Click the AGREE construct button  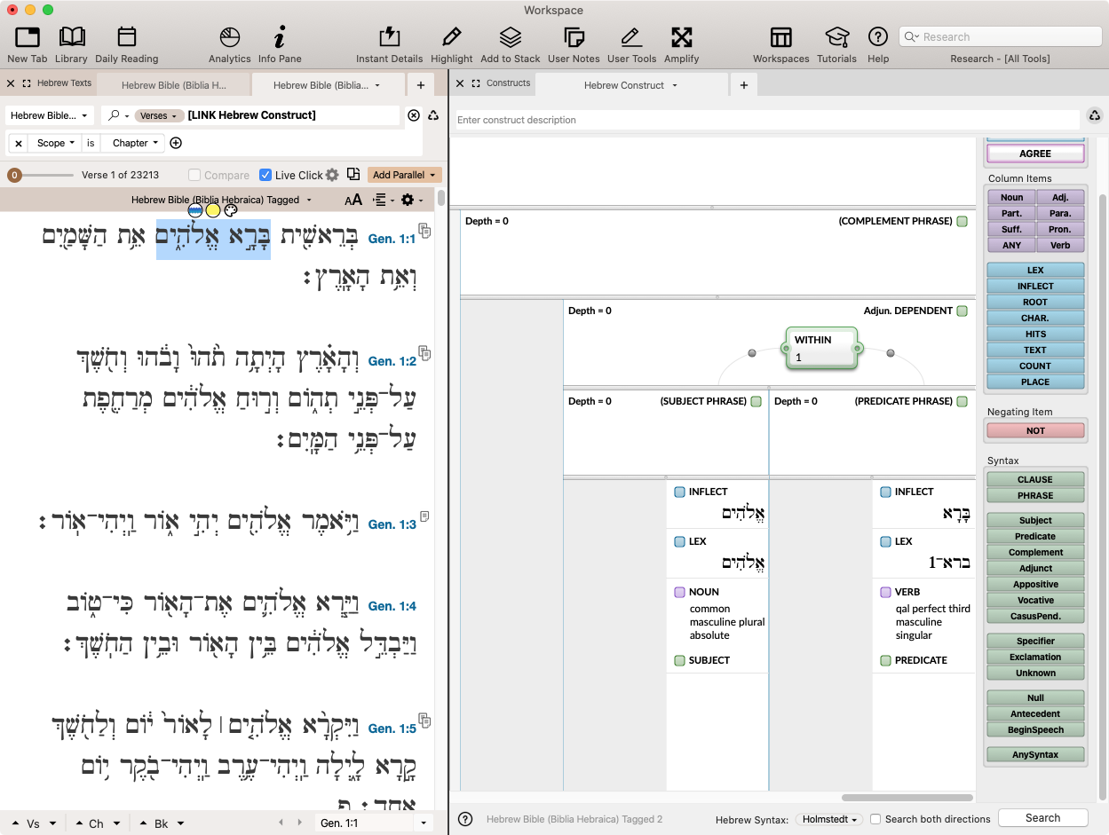[x=1035, y=154]
